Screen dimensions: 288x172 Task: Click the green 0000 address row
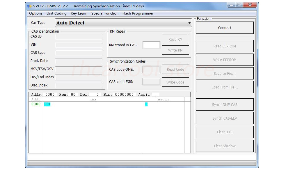(36, 104)
